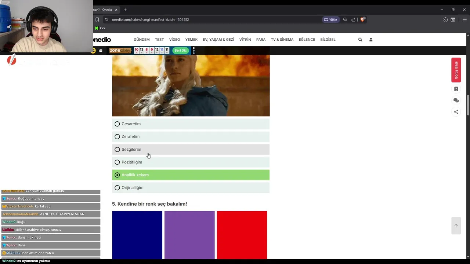Open the Onedio user profile icon
The image size is (470, 264).
[371, 40]
